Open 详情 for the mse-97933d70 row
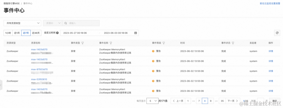Viewport: 283px width, 108px height. click(271, 71)
